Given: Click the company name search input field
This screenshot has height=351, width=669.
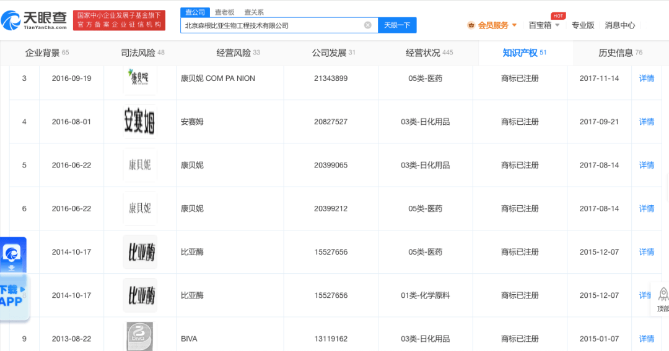Looking at the screenshot, I should pos(271,25).
